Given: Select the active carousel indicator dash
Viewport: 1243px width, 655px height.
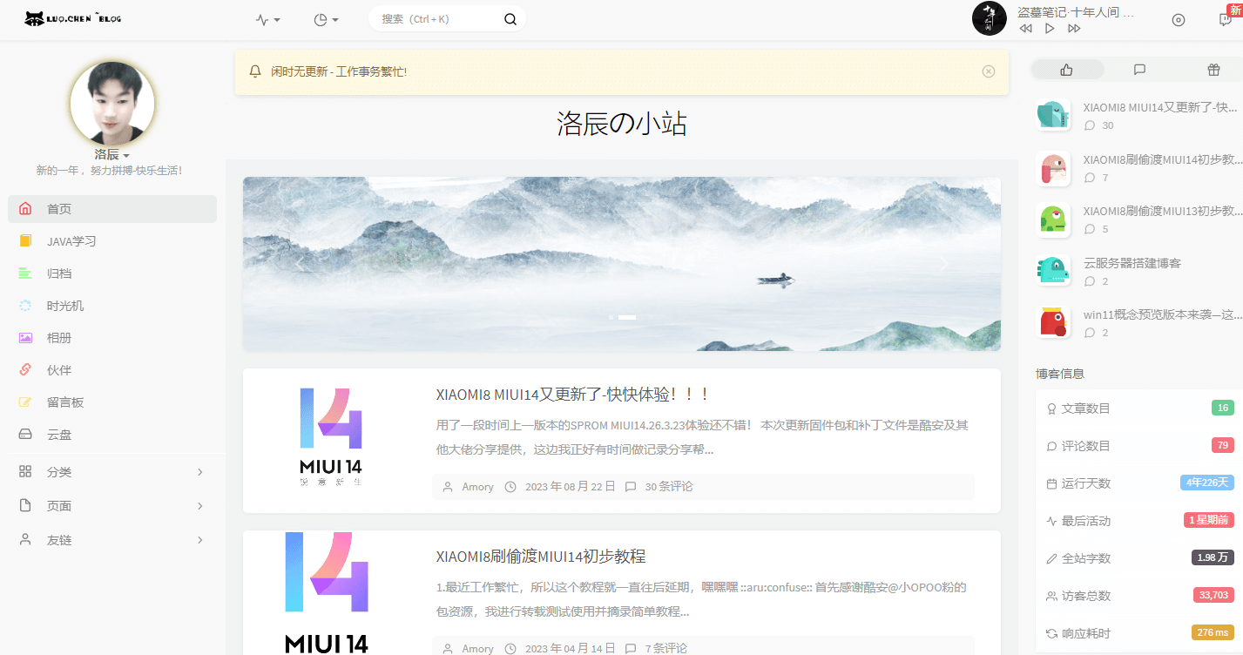Looking at the screenshot, I should [x=627, y=317].
